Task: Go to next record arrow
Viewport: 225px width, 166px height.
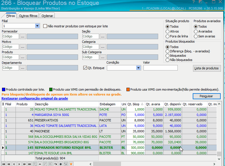Action: (x=19, y=164)
